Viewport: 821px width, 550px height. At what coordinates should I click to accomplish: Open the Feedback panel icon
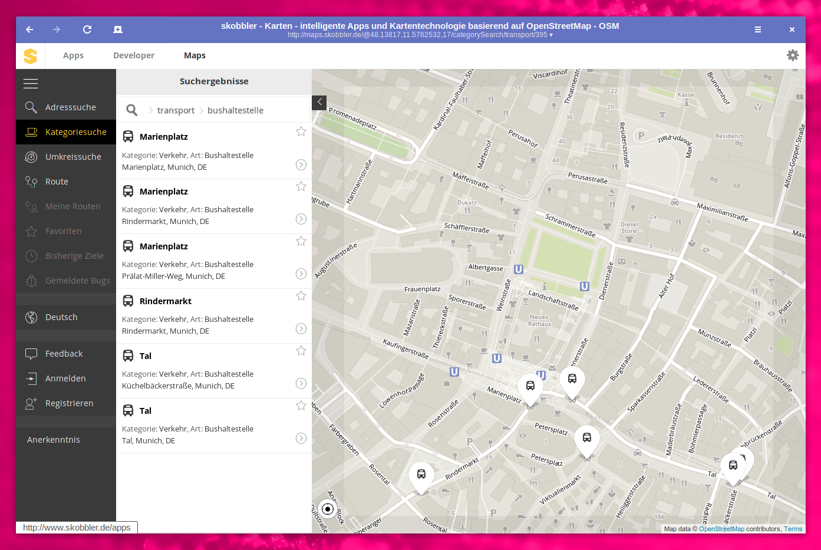click(x=31, y=354)
